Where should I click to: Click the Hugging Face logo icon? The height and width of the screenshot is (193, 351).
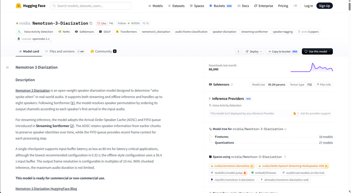pyautogui.click(x=19, y=6)
